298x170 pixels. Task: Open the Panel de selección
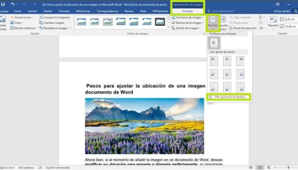tap(243, 28)
